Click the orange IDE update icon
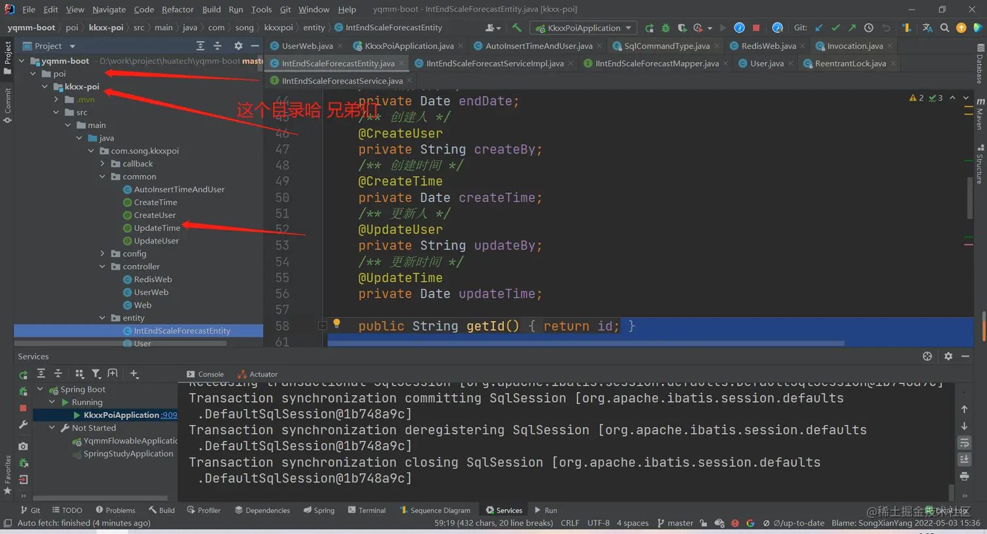Screen dimensions: 987x534 coord(961,27)
